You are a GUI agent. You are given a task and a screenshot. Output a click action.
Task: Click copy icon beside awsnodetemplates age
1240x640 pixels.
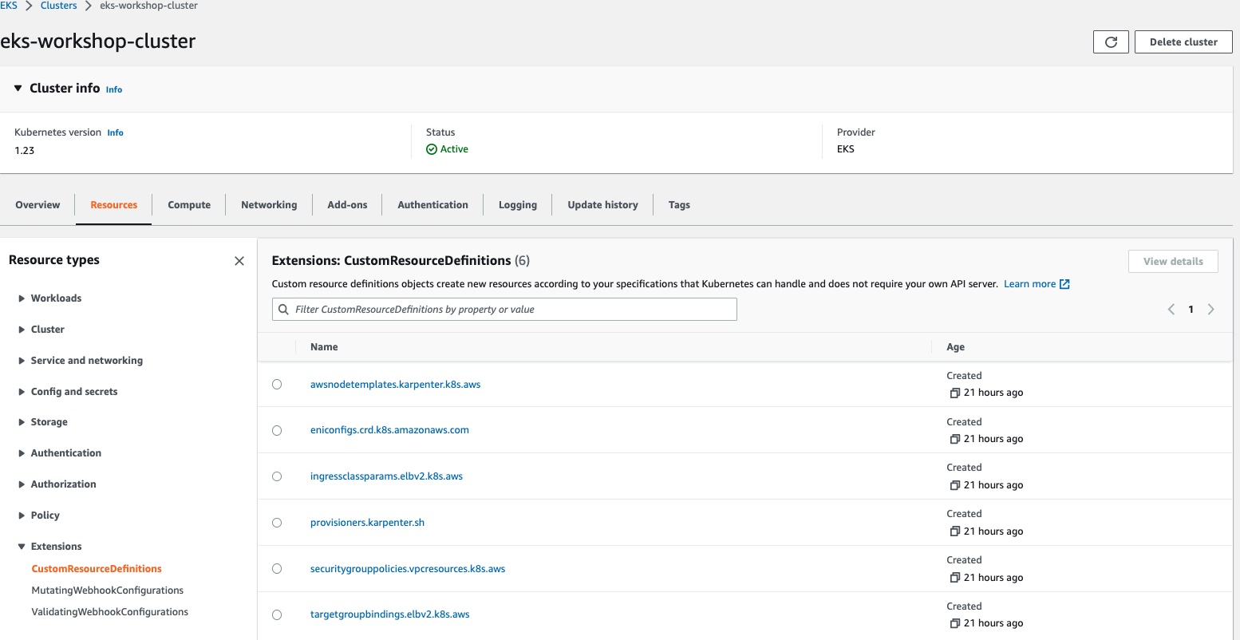click(x=954, y=393)
